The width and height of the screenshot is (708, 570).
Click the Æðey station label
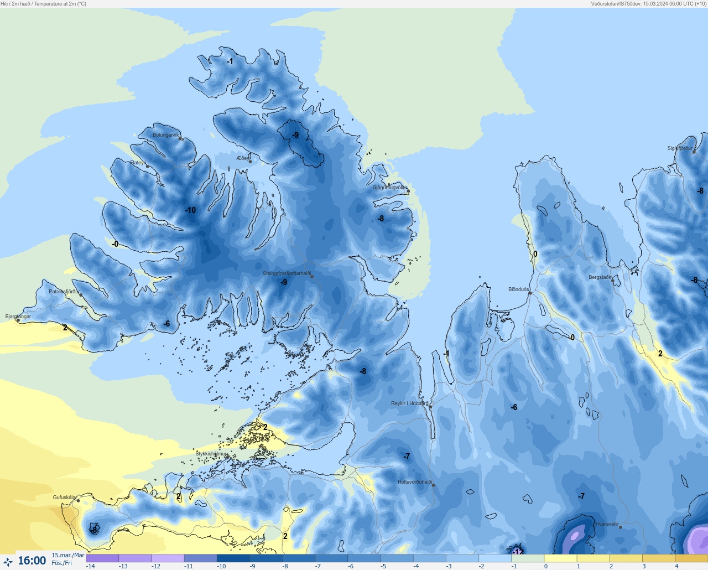coord(243,158)
